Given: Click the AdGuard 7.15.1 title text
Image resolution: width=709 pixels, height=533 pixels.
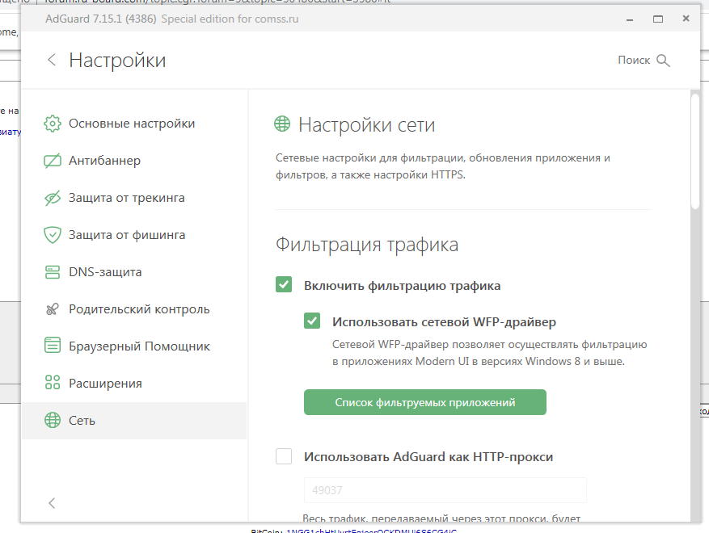Looking at the screenshot, I should 100,19.
